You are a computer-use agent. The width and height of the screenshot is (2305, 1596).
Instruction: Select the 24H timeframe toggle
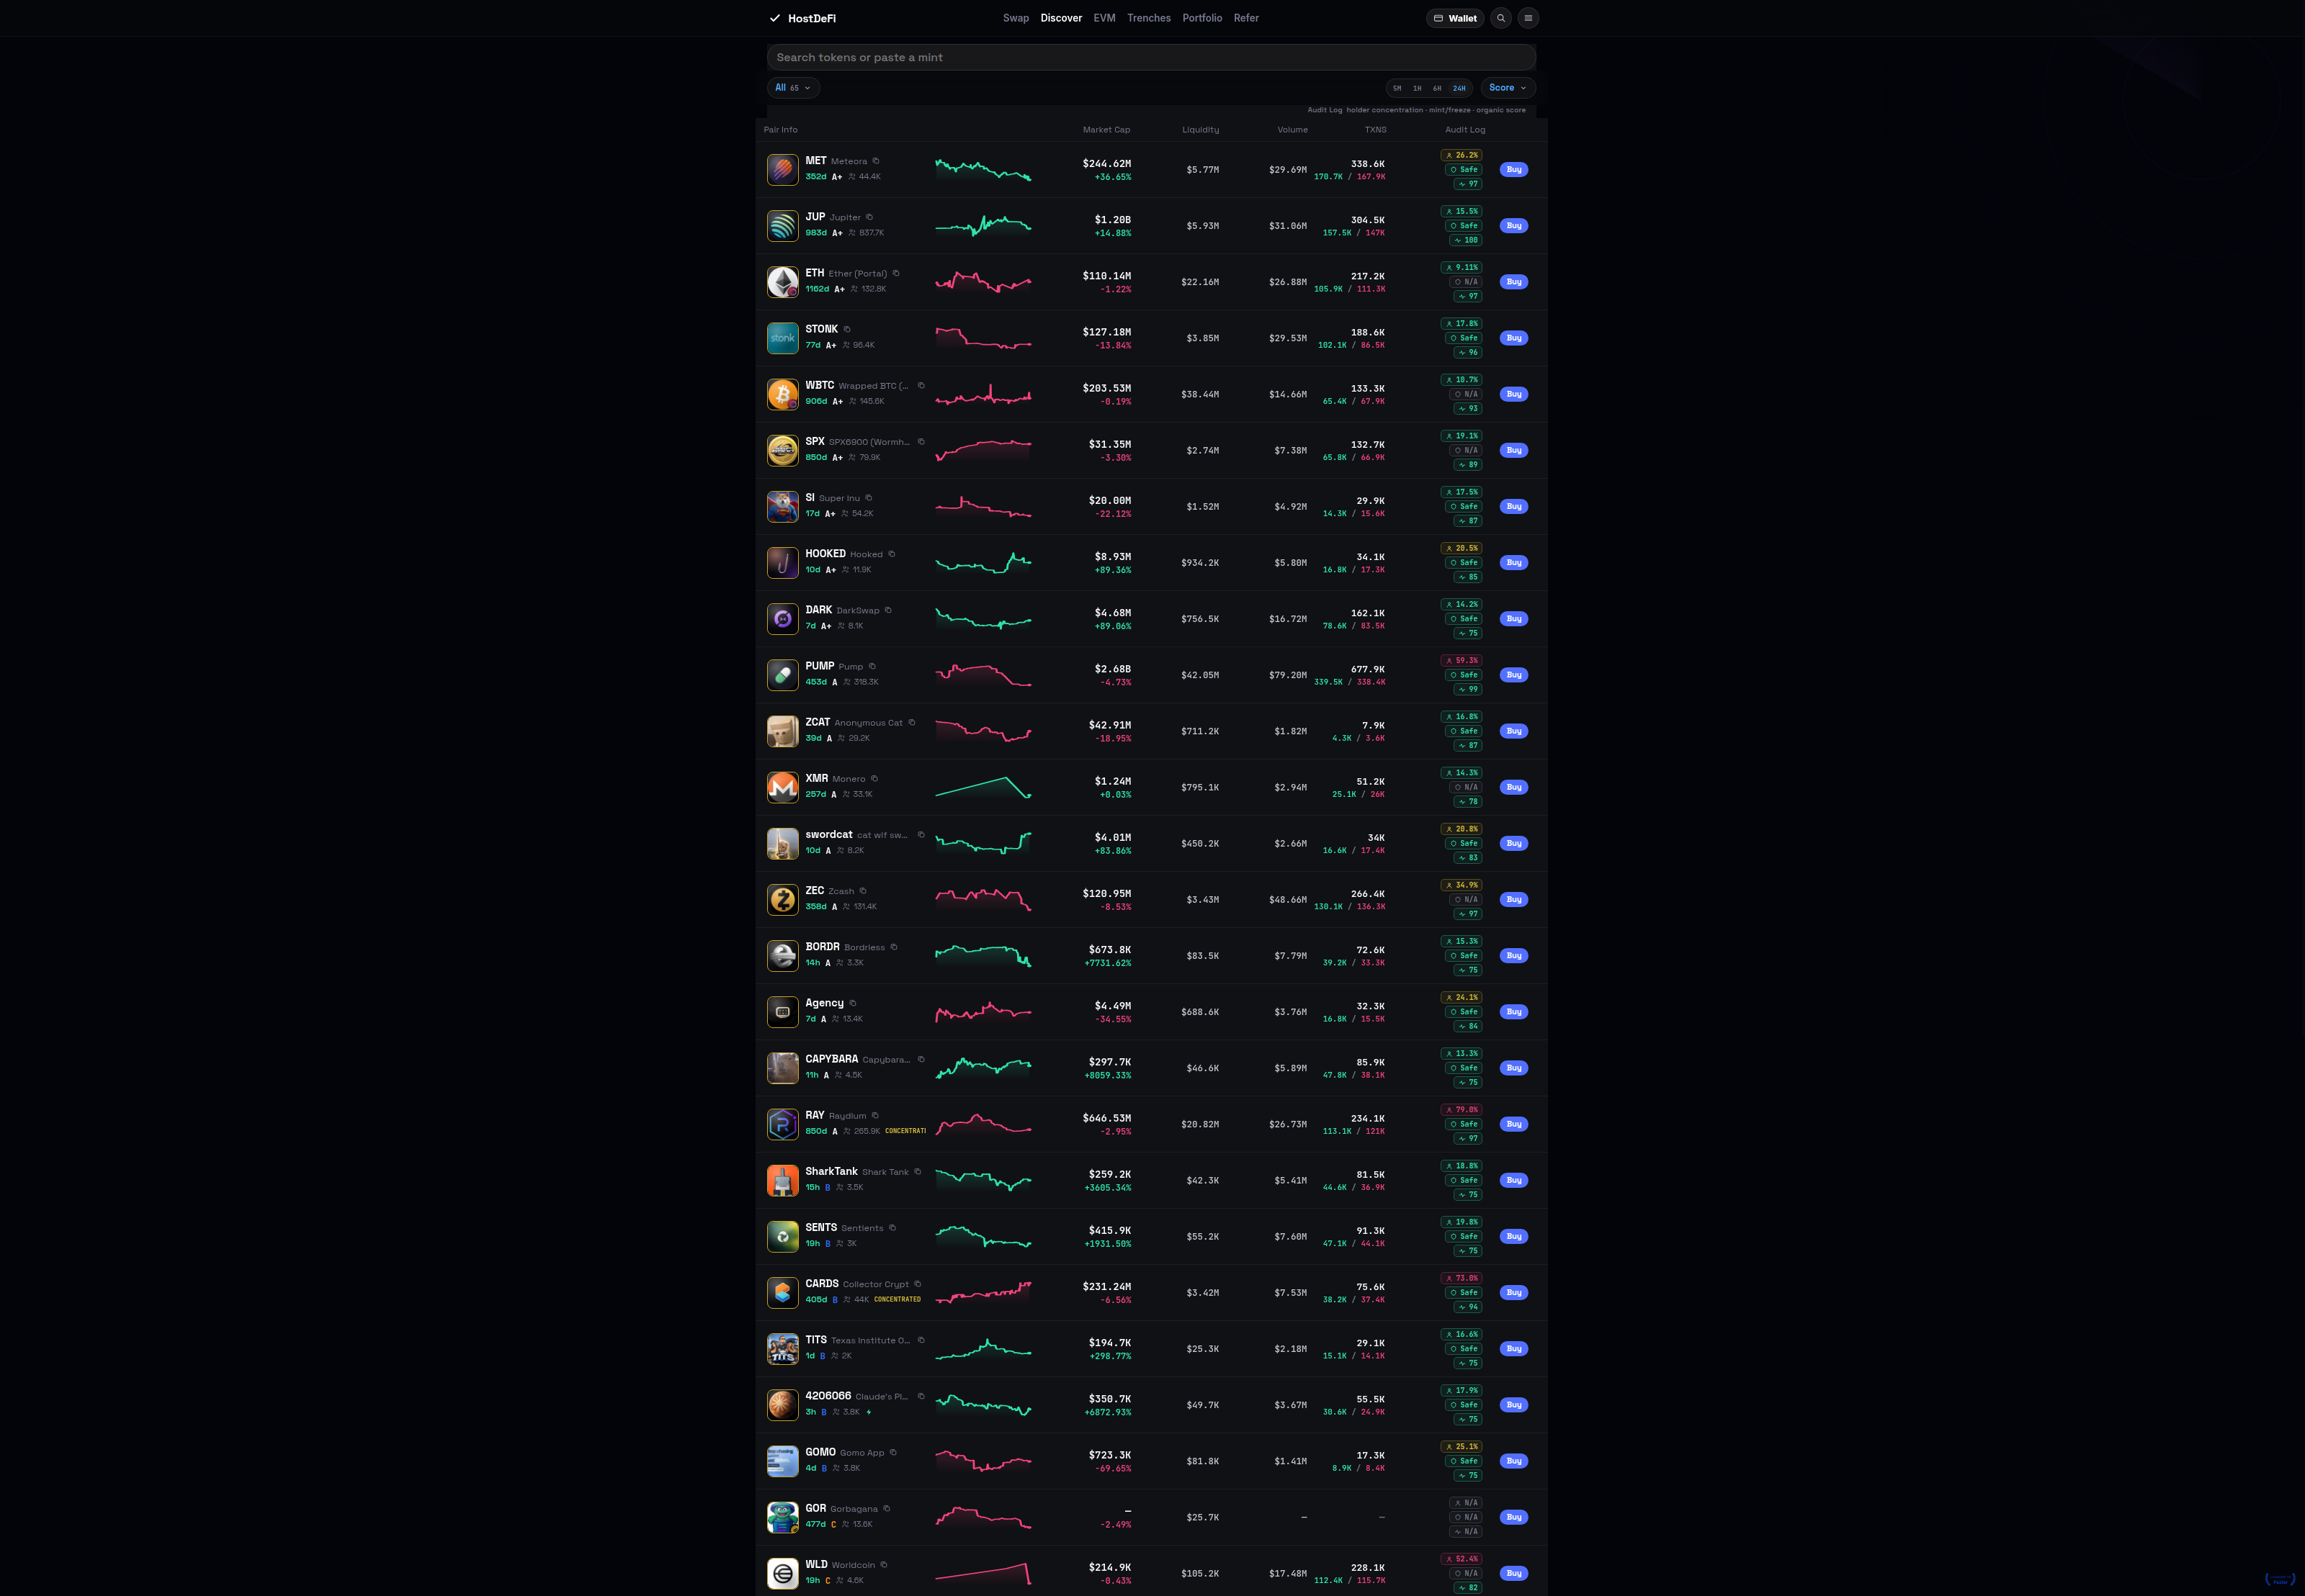(x=1459, y=88)
